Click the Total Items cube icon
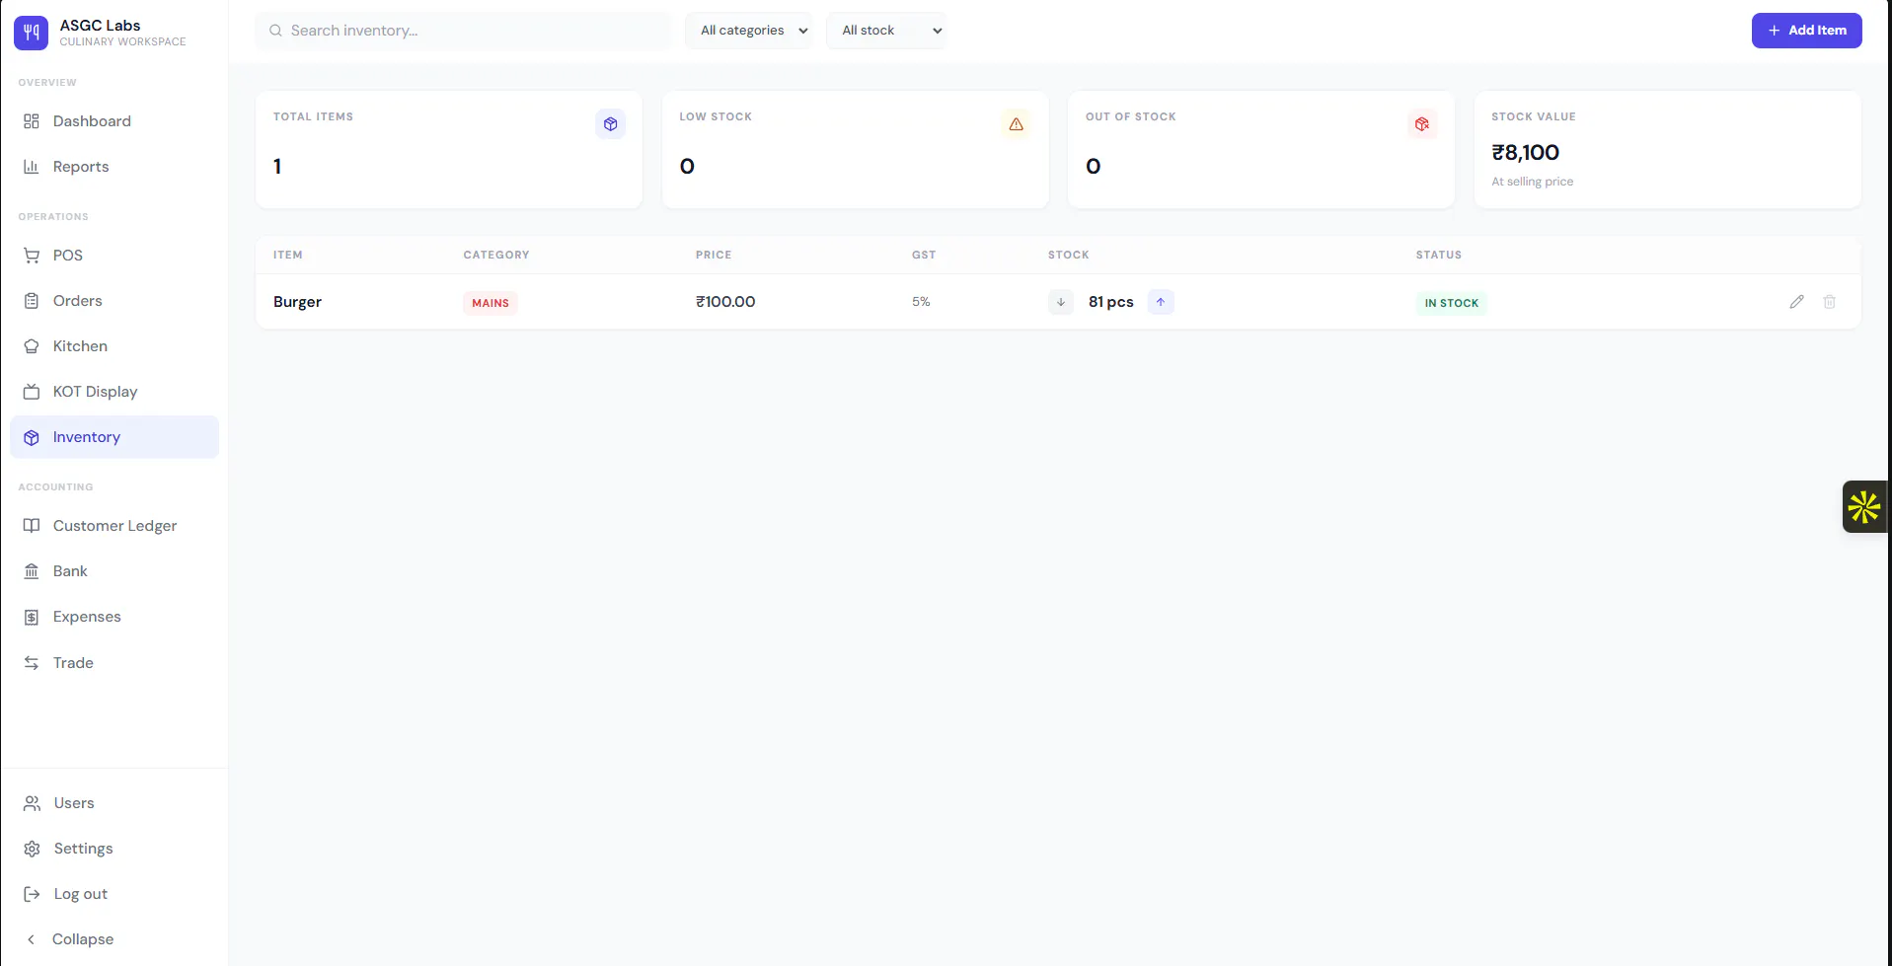This screenshot has width=1892, height=966. pos(611,124)
